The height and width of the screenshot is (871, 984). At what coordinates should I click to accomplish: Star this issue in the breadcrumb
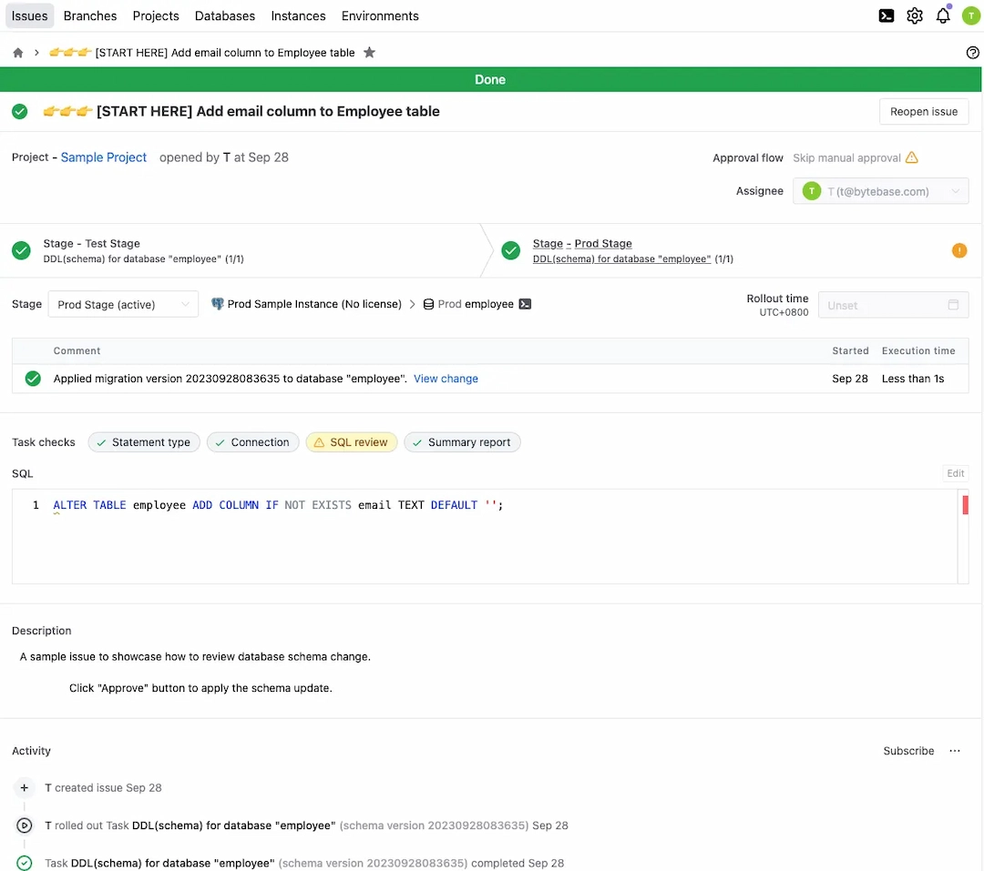click(369, 53)
